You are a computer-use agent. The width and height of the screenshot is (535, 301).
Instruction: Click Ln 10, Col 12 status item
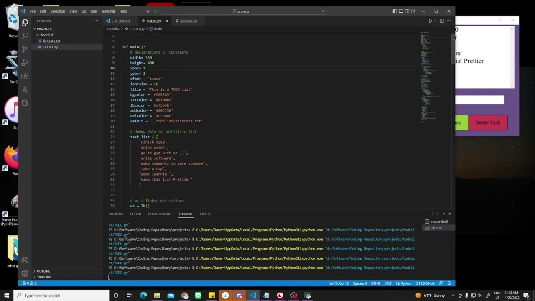[x=339, y=283]
